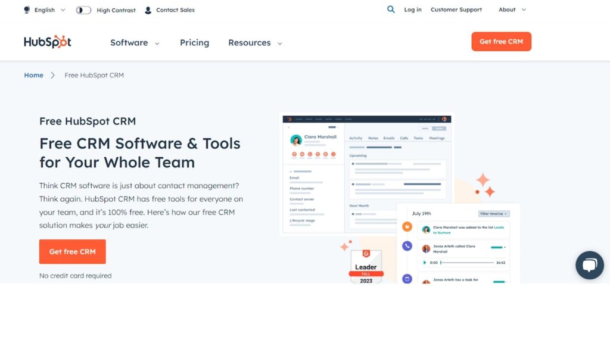Click the HubSpot sprocket in preview navbar
Screen dimensions: 610x343
290,119
